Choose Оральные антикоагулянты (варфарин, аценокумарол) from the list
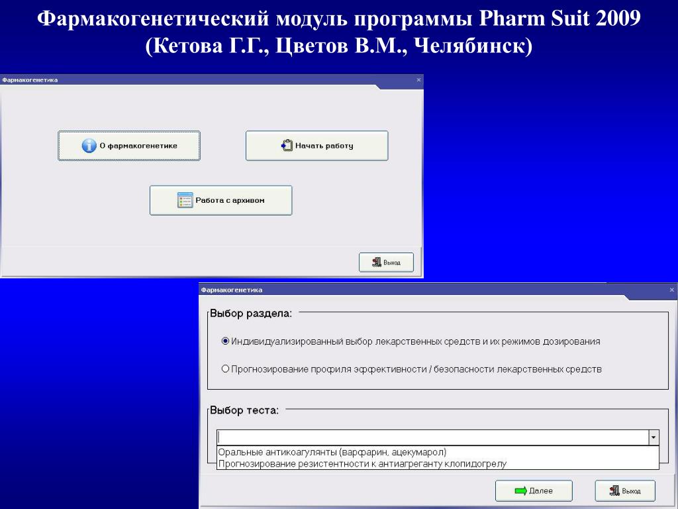This screenshot has height=509, width=678. (438, 452)
